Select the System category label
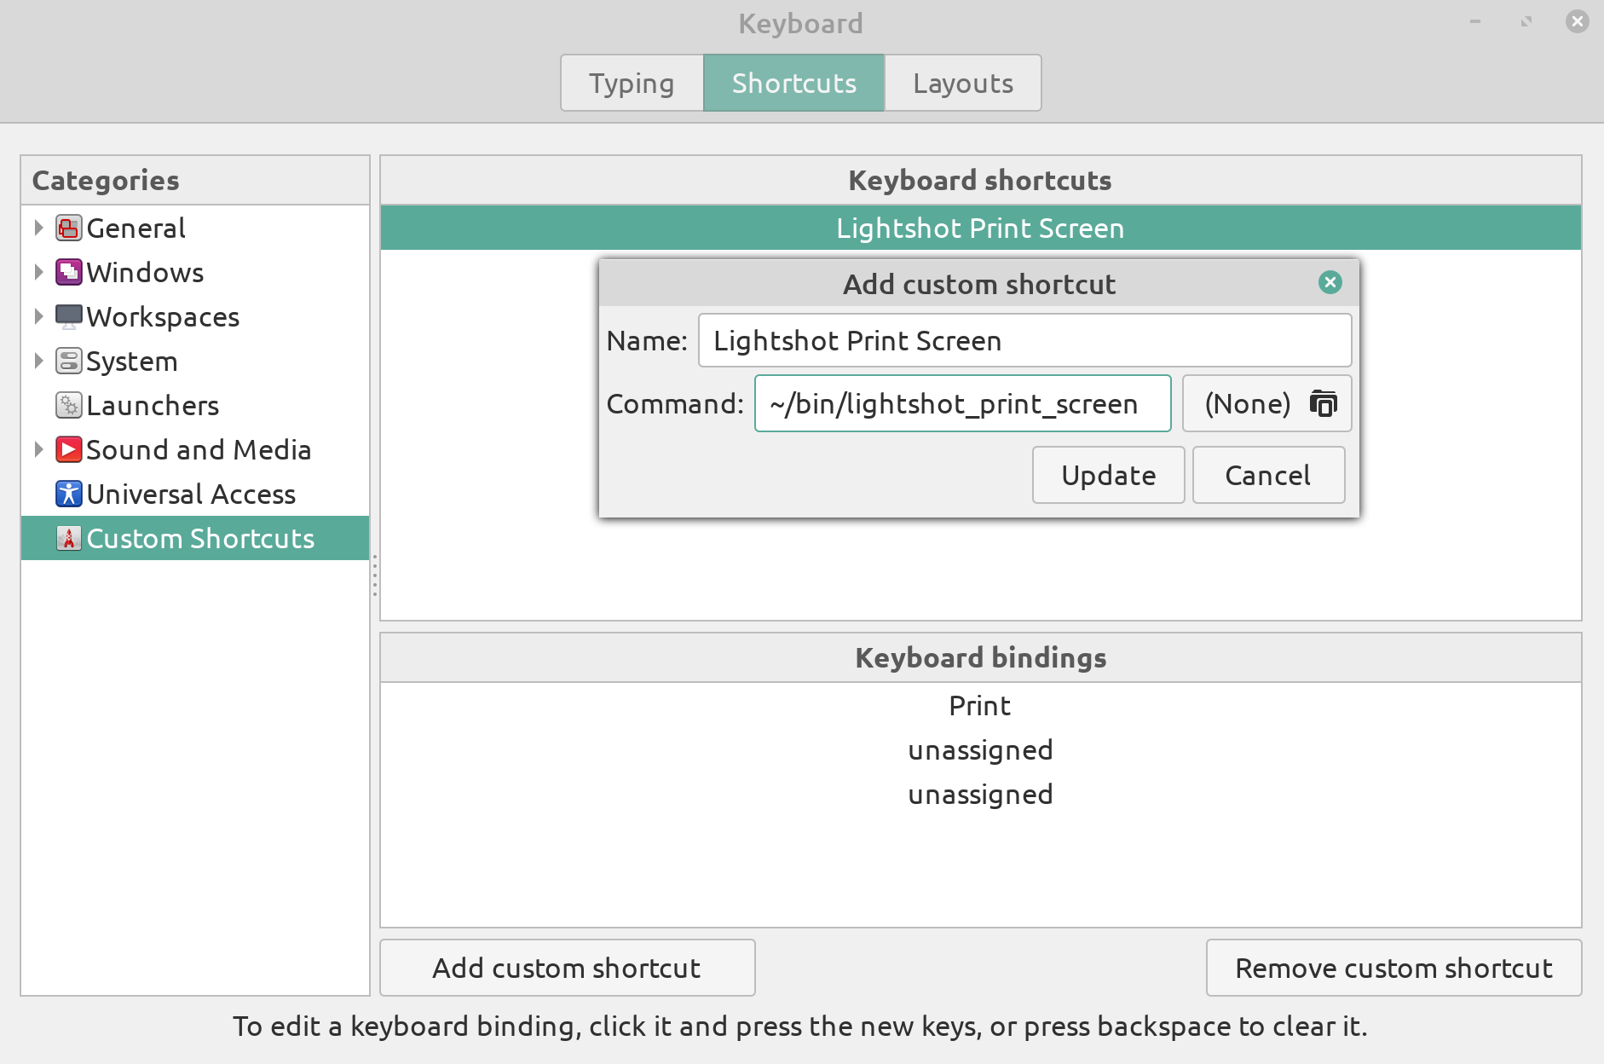The width and height of the screenshot is (1604, 1064). click(x=132, y=361)
